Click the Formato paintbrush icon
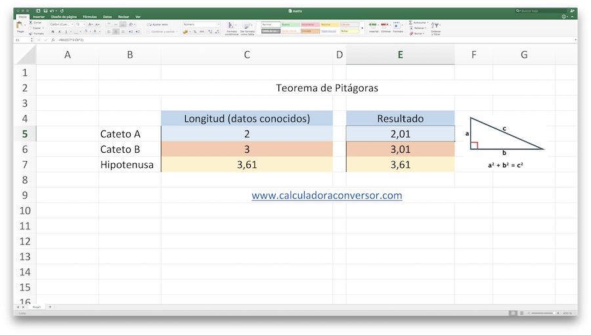 click(31, 33)
